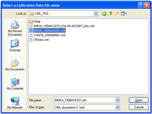Open My Computer location
This screenshot has height=114, width=152.
(x=15, y=84)
